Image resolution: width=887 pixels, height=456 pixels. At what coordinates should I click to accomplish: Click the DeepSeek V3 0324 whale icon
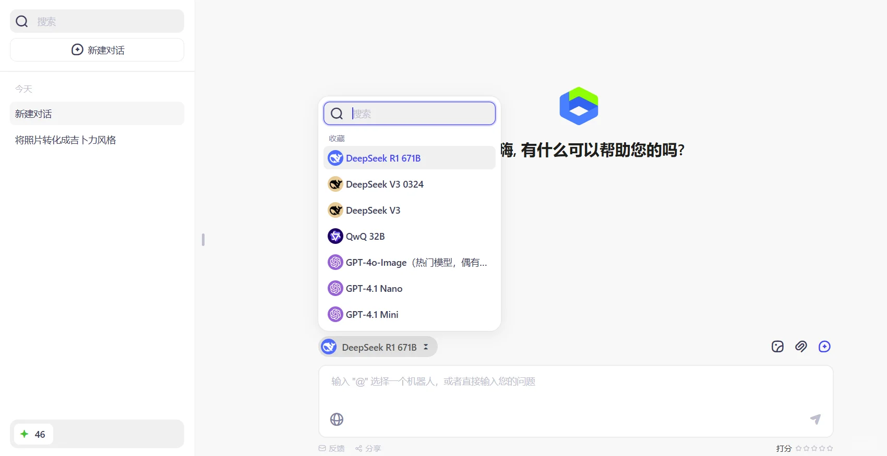tap(335, 184)
